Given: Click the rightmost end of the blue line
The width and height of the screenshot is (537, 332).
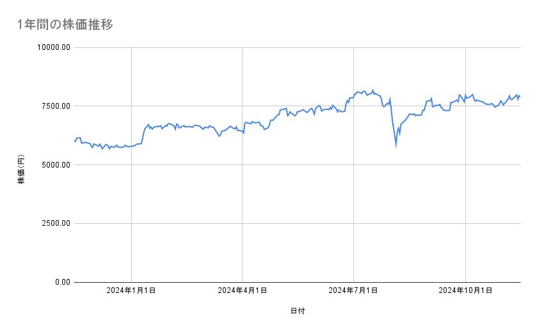Looking at the screenshot, I should point(520,96).
